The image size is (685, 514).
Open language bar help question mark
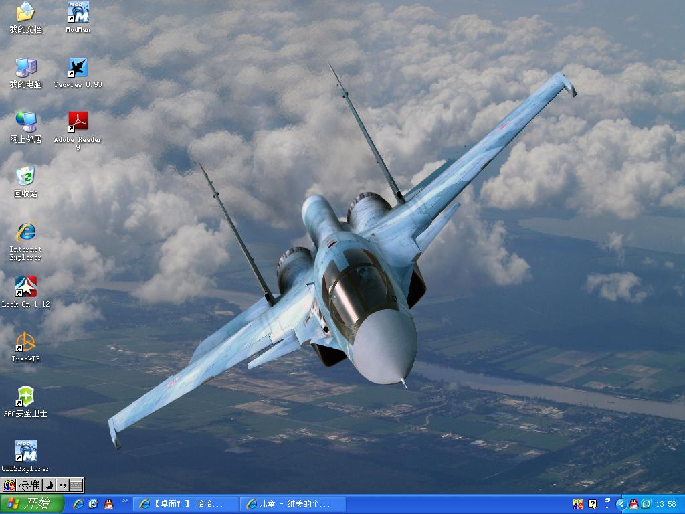(592, 504)
